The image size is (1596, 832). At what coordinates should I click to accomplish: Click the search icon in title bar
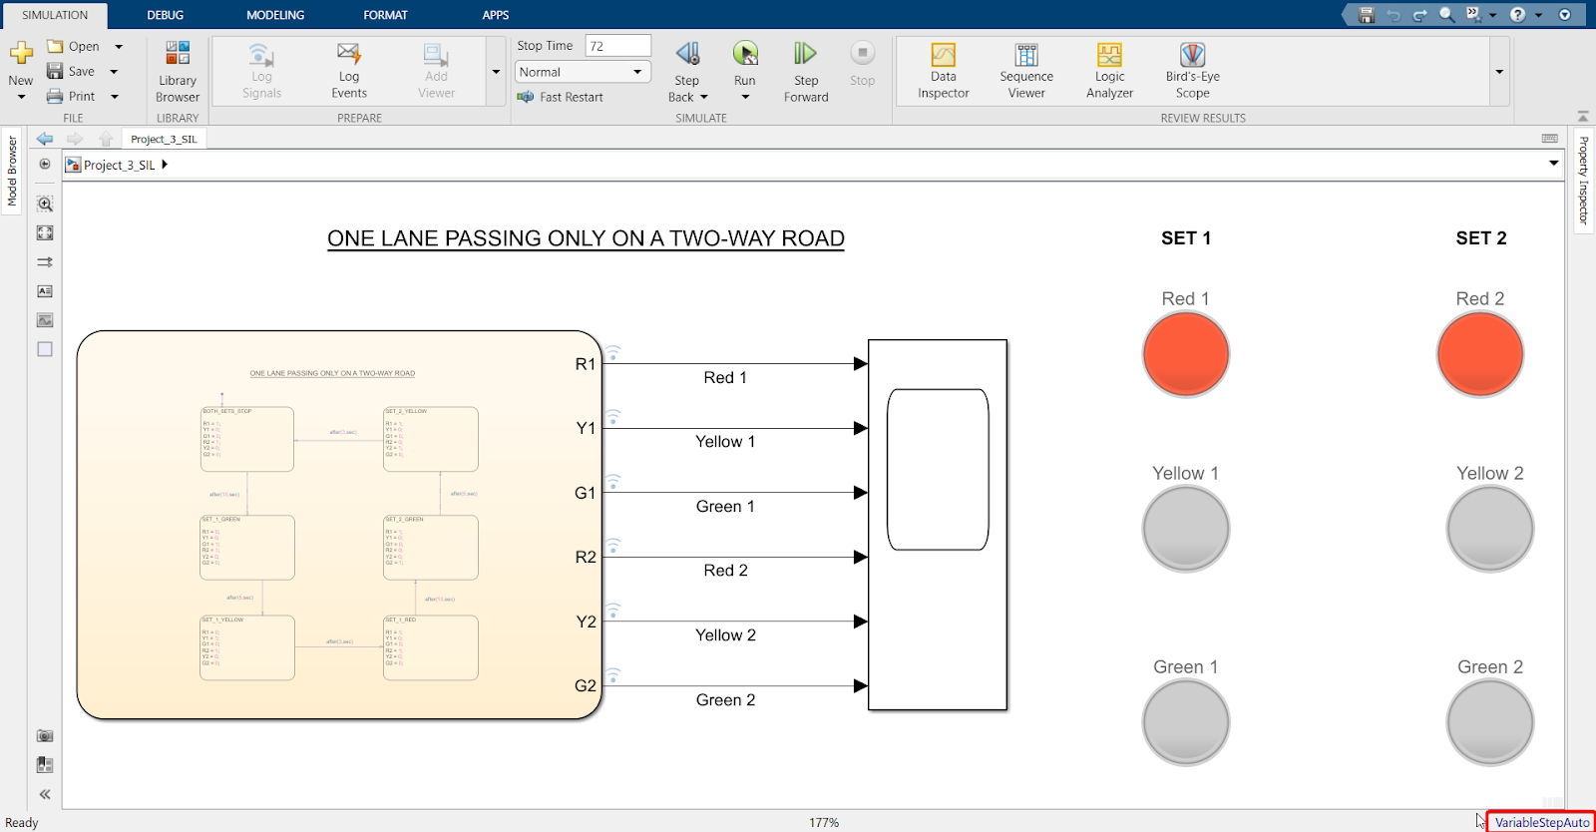[1446, 15]
